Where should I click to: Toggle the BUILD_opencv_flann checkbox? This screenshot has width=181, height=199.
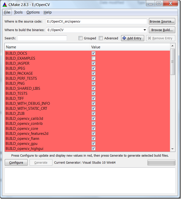pos(94,138)
